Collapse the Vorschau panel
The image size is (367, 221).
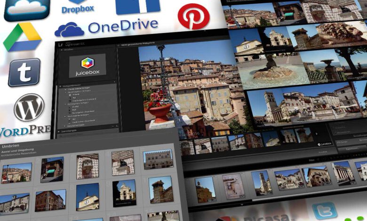pos(62,49)
